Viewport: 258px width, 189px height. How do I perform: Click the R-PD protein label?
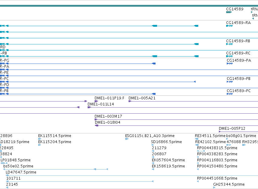[5, 85]
